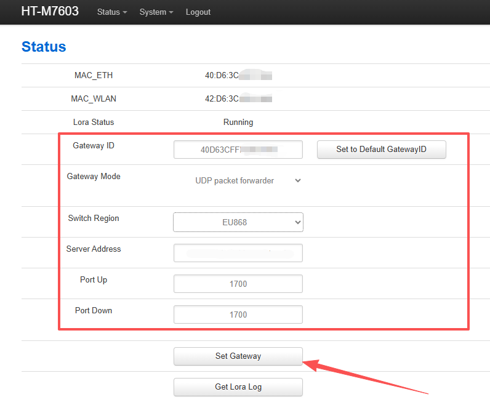Select the Port Up input field
This screenshot has height=413, width=490.
point(238,284)
